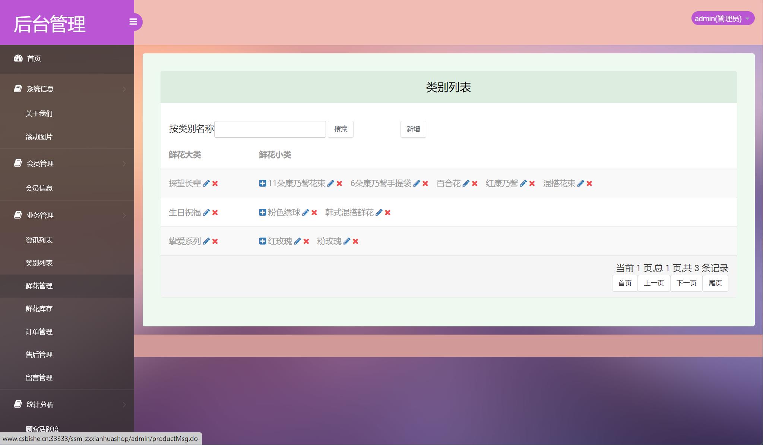Delete the 红玫瑰 subcategory
The height and width of the screenshot is (445, 763).
click(x=306, y=241)
